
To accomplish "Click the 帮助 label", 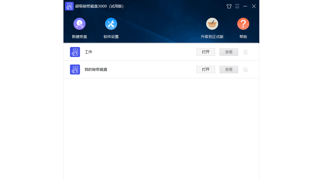I will click(x=243, y=37).
